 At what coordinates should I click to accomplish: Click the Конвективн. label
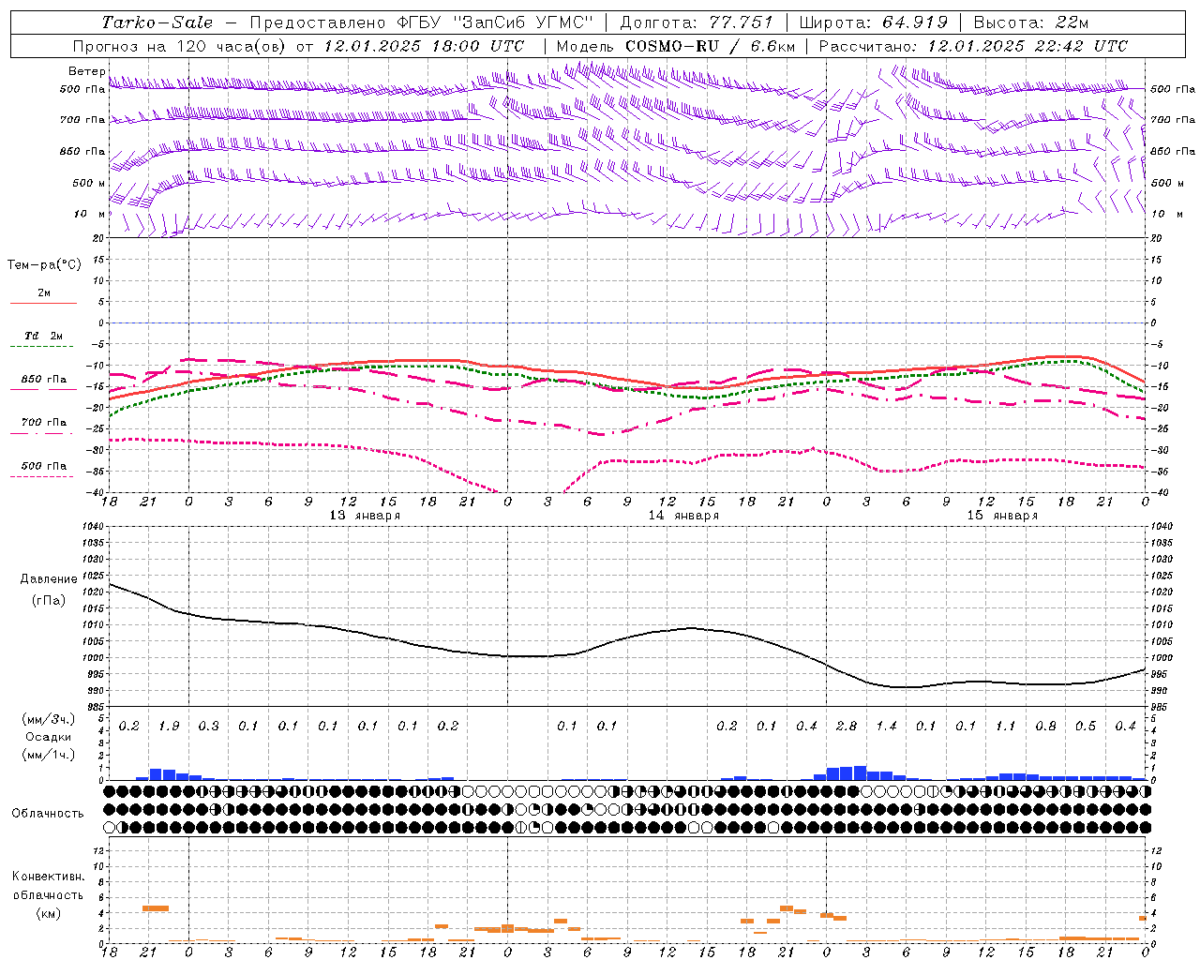[48, 877]
